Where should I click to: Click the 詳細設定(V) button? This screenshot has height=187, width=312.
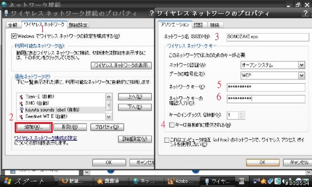click(x=135, y=139)
